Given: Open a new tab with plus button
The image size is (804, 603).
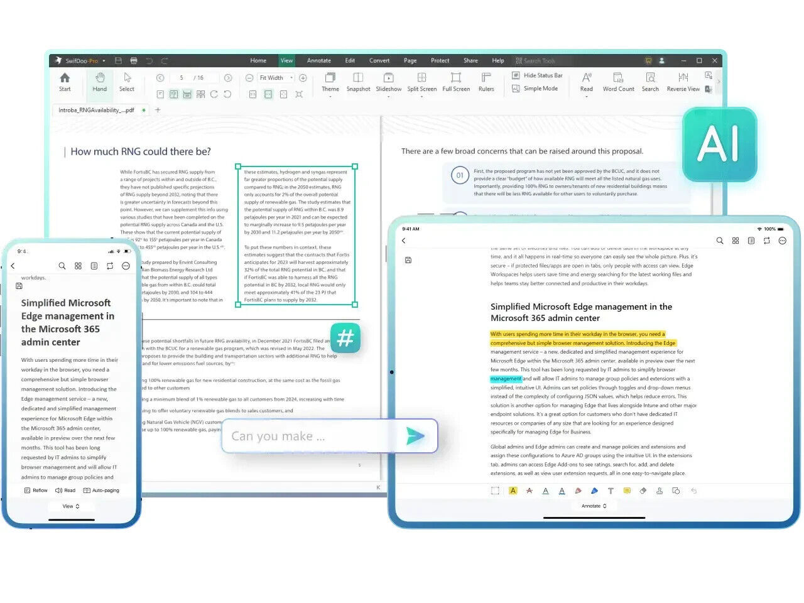Looking at the screenshot, I should (158, 110).
